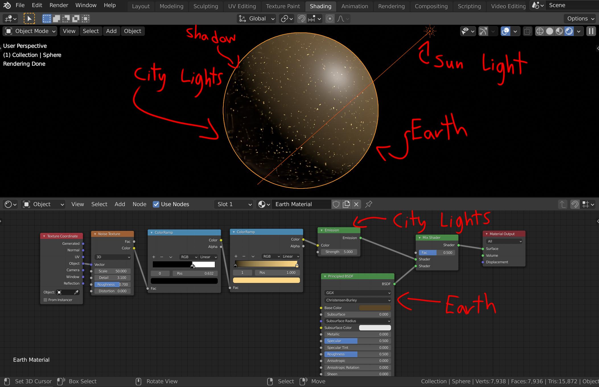Click the snapping magnet icon in the header
Viewport: 599px width, 387px height.
(x=301, y=19)
